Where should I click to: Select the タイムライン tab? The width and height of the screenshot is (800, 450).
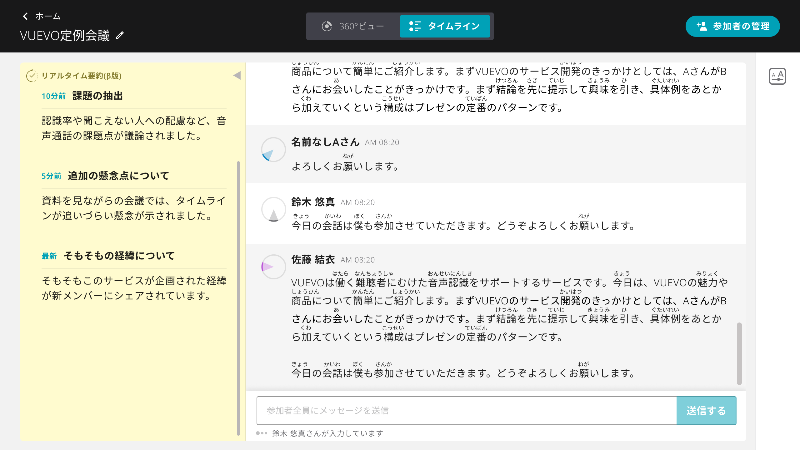click(445, 26)
